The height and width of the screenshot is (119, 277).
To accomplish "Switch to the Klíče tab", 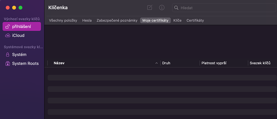I will (x=178, y=20).
